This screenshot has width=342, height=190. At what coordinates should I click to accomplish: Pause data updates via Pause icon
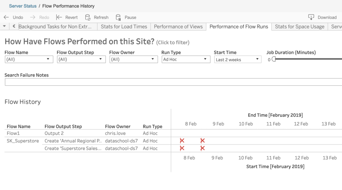point(118,17)
